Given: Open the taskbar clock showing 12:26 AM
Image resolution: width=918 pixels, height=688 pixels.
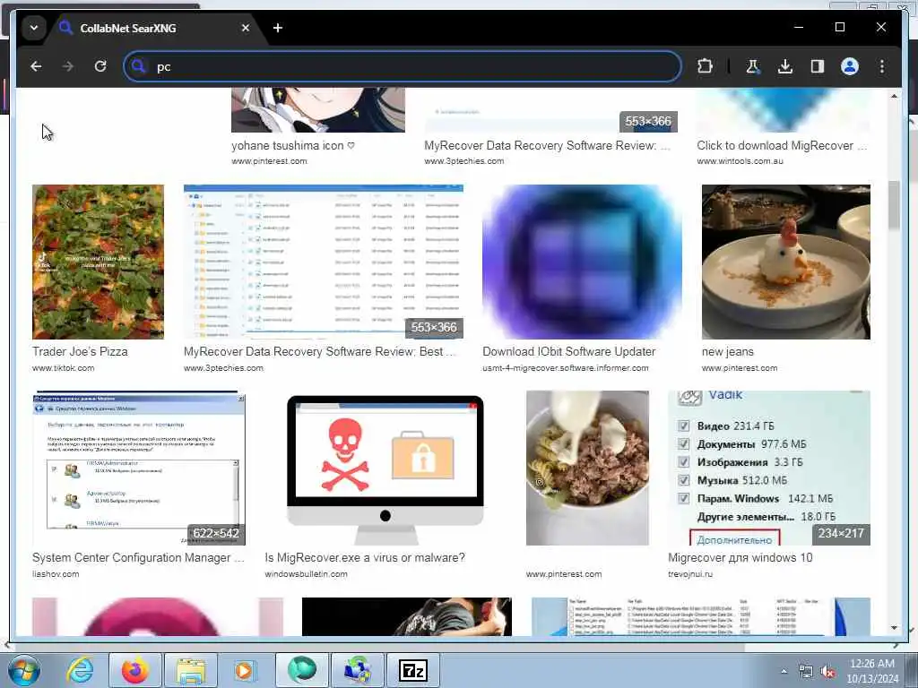Looking at the screenshot, I should pos(871,671).
